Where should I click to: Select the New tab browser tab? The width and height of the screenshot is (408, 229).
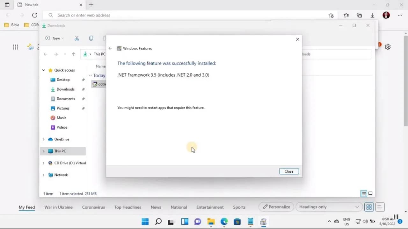click(32, 5)
